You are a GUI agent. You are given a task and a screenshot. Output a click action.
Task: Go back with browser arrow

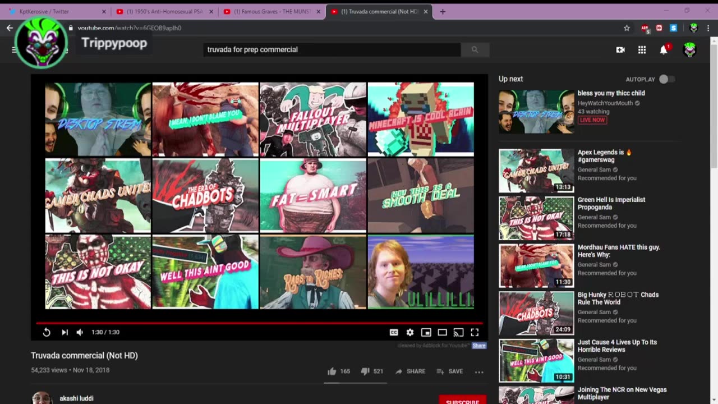click(x=10, y=27)
